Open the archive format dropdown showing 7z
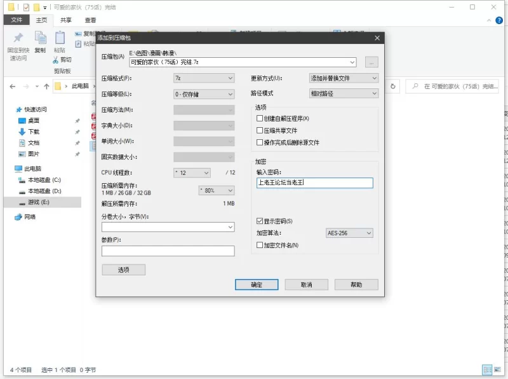The image size is (508, 379). click(204, 78)
